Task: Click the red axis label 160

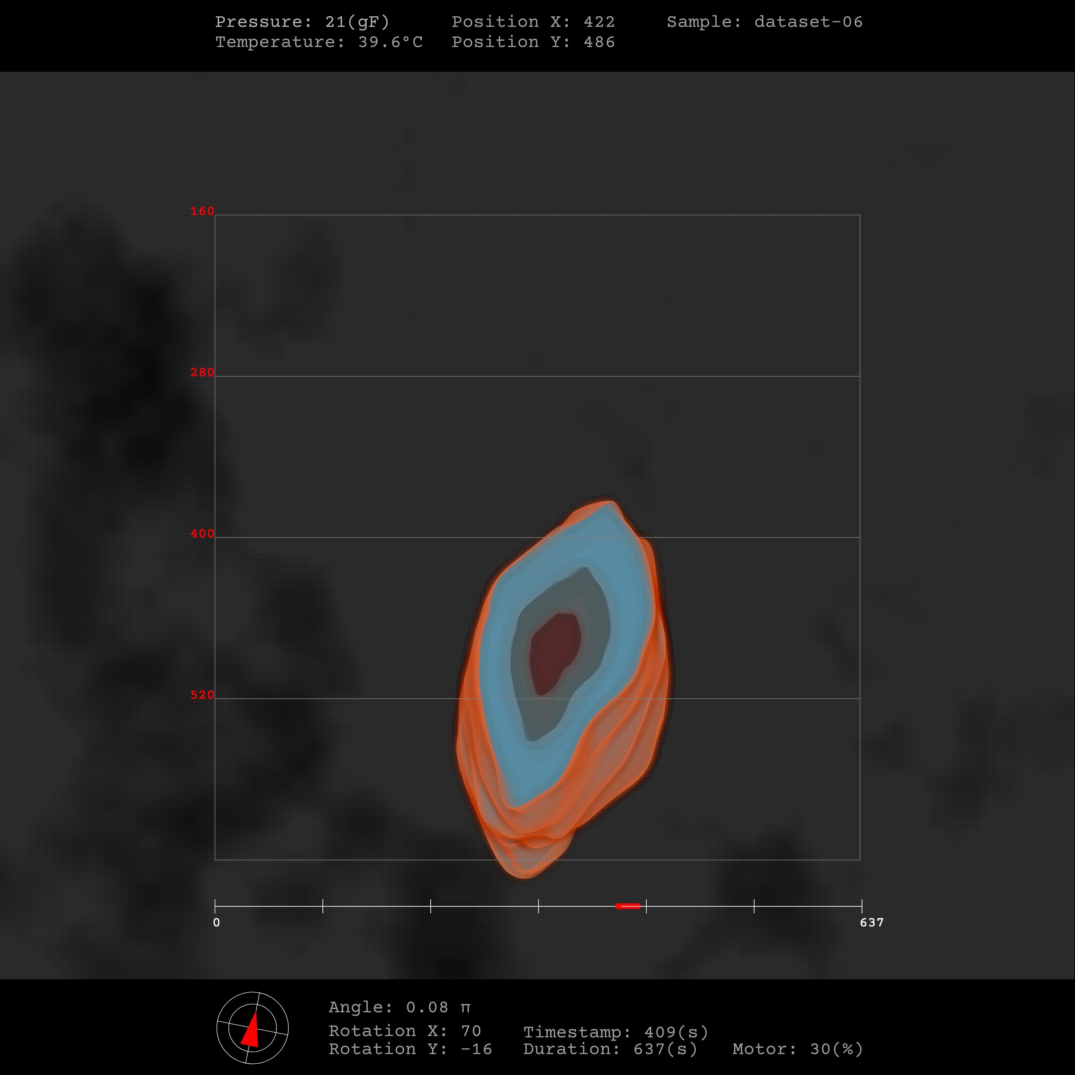Action: [202, 211]
